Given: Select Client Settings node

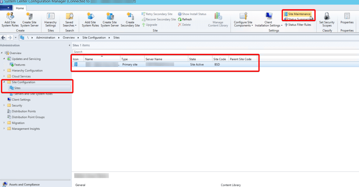Looking at the screenshot, I should click(19, 100).
